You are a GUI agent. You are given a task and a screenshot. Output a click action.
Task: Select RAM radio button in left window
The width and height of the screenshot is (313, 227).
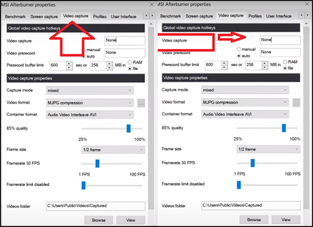[130, 63]
